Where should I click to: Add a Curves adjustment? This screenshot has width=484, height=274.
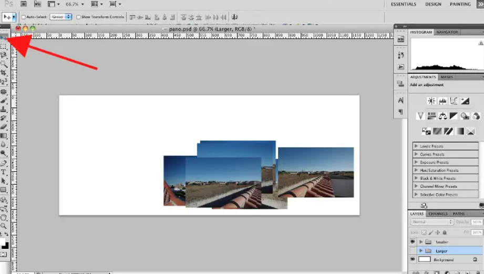[x=454, y=101]
